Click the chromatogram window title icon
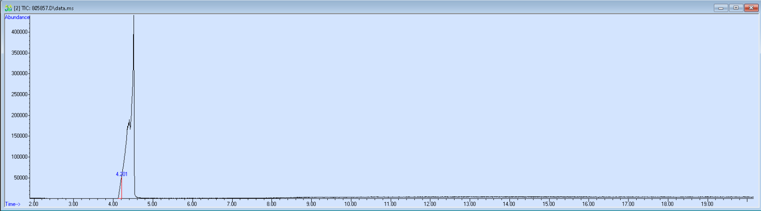This screenshot has width=761, height=211. pyautogui.click(x=8, y=8)
